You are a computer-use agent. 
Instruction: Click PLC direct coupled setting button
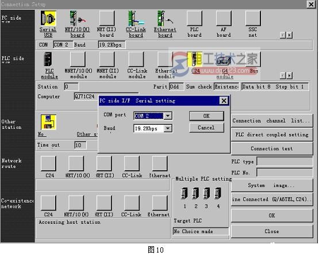tap(272, 135)
